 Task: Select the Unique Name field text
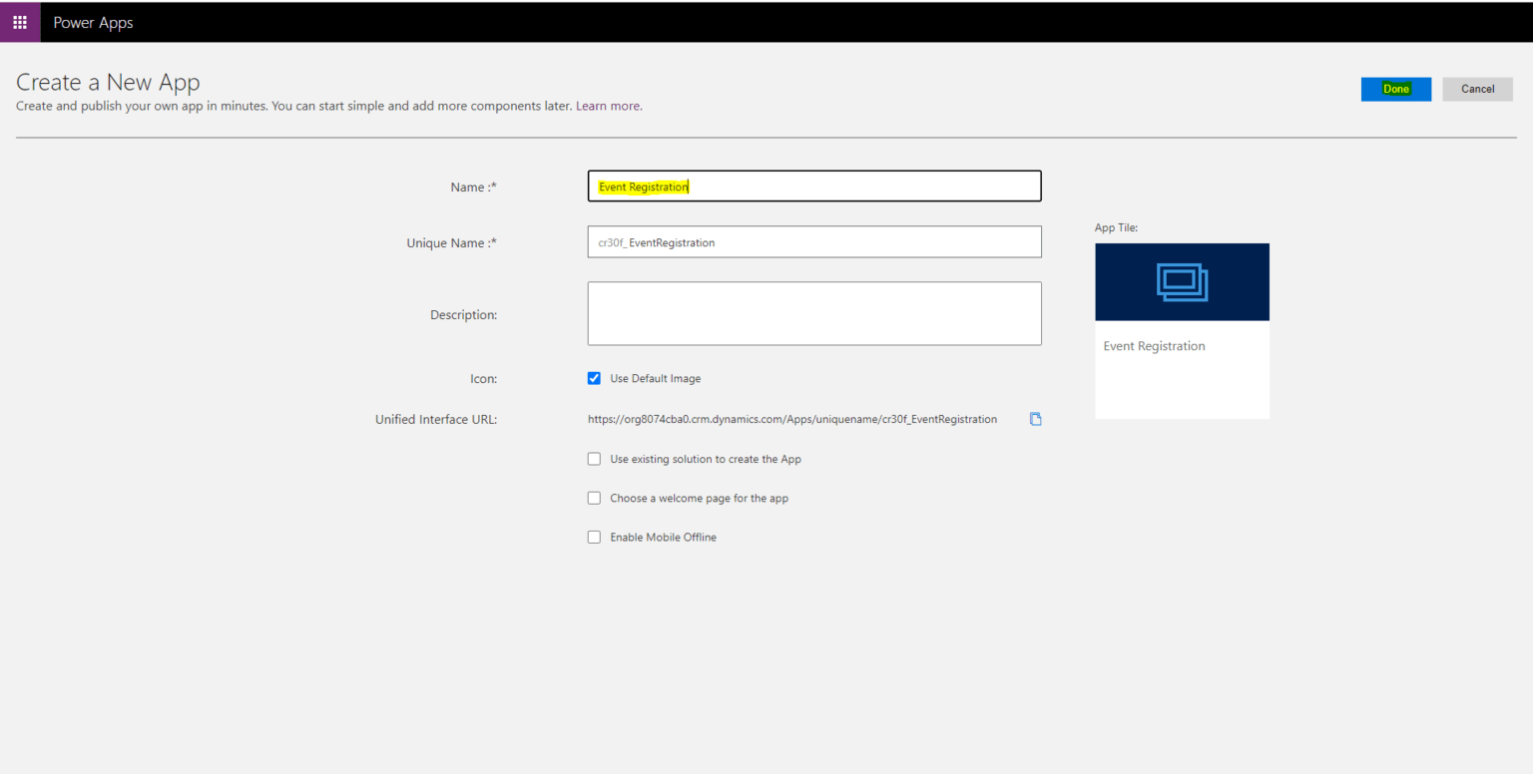tap(813, 241)
